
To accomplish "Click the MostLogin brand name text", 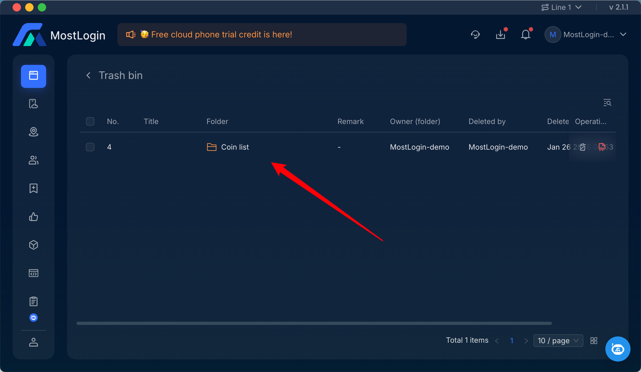I will point(78,35).
